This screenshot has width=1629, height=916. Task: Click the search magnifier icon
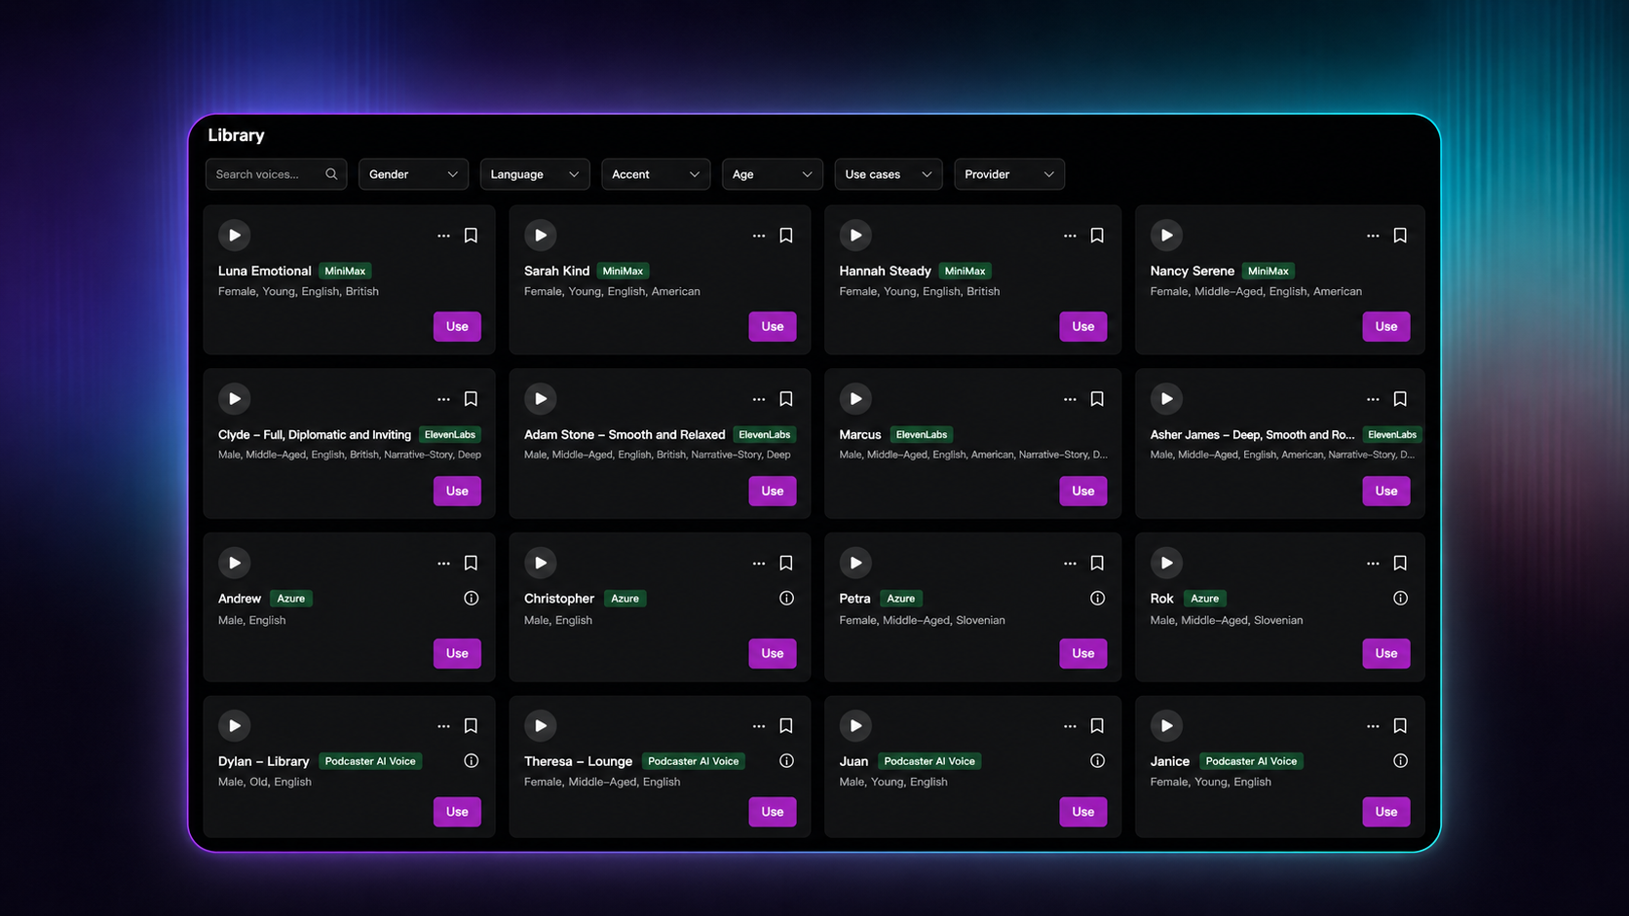[331, 174]
